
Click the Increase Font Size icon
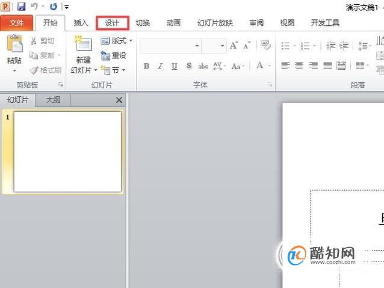point(234,45)
